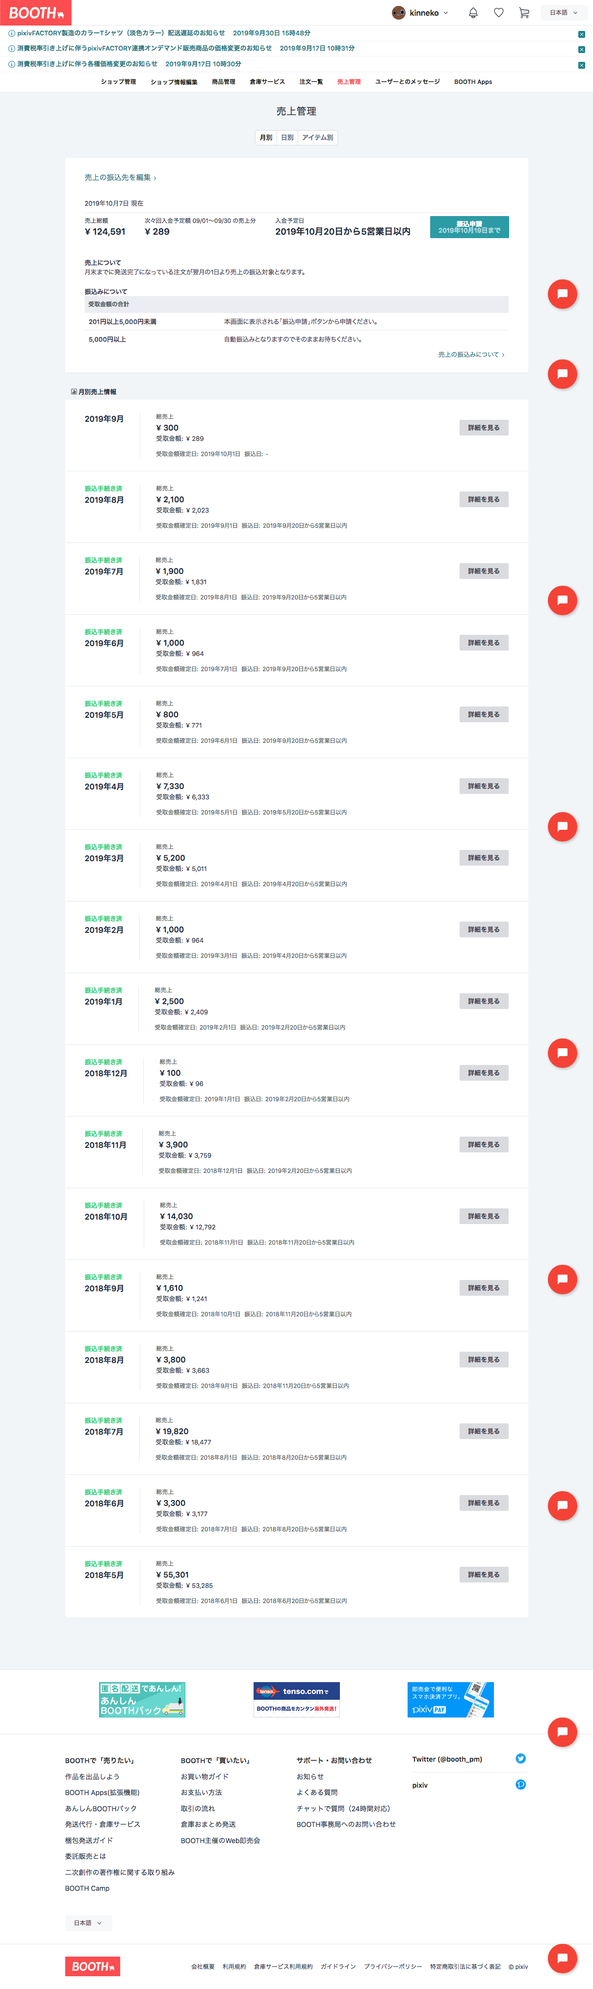The width and height of the screenshot is (593, 1989).
Task: Click the 振込申請 button
Action: click(469, 227)
